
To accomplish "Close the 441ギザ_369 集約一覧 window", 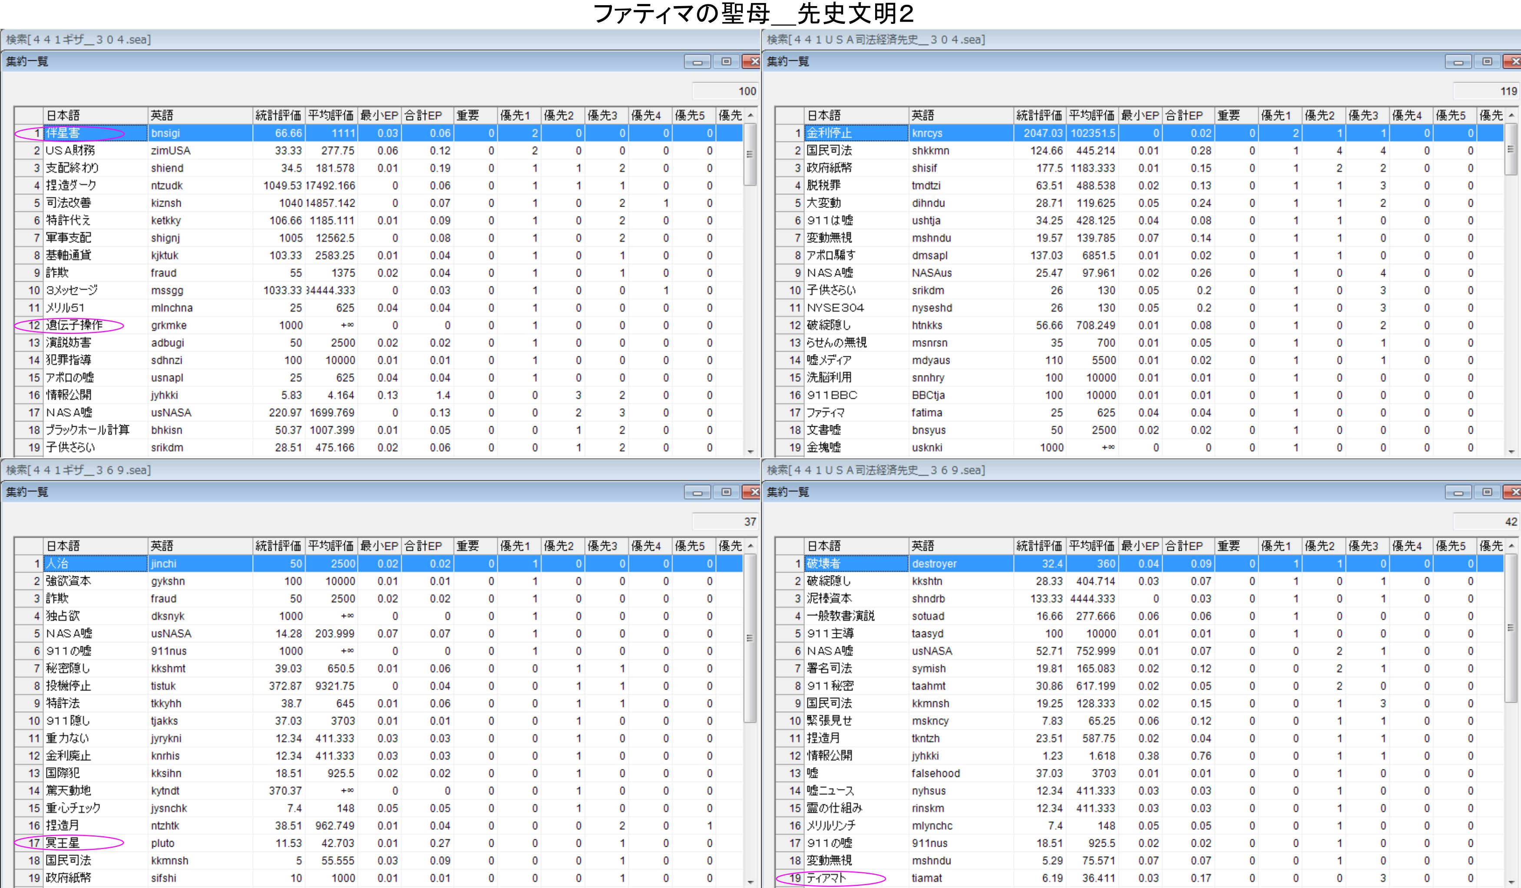I will tap(753, 492).
